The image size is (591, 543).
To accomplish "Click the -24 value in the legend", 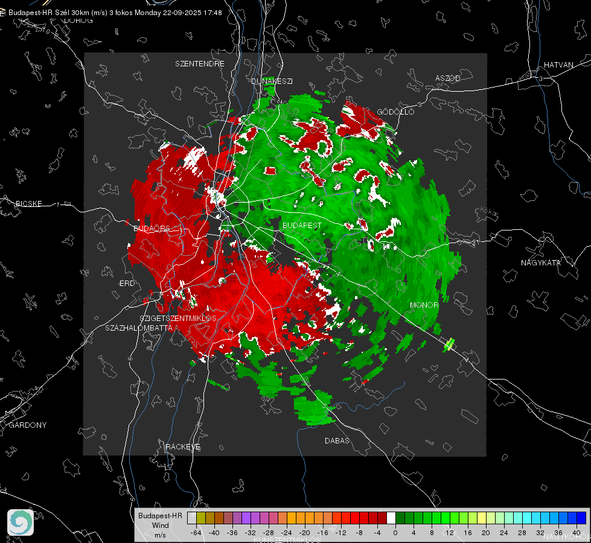I will [x=287, y=533].
